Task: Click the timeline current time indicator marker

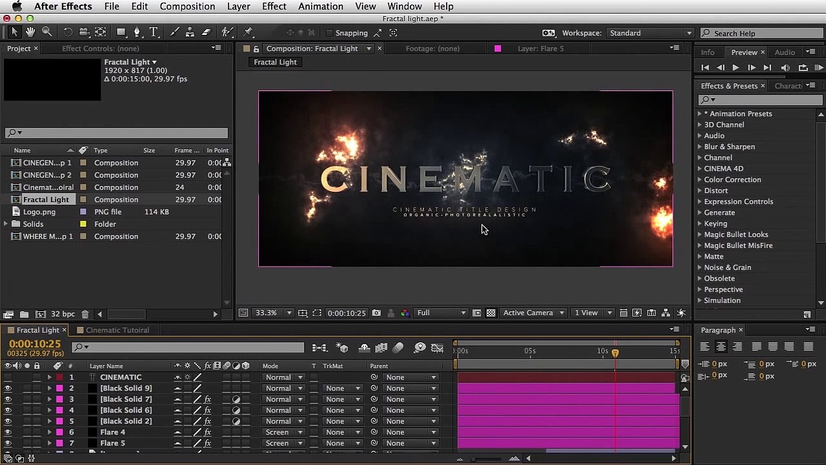Action: (615, 353)
